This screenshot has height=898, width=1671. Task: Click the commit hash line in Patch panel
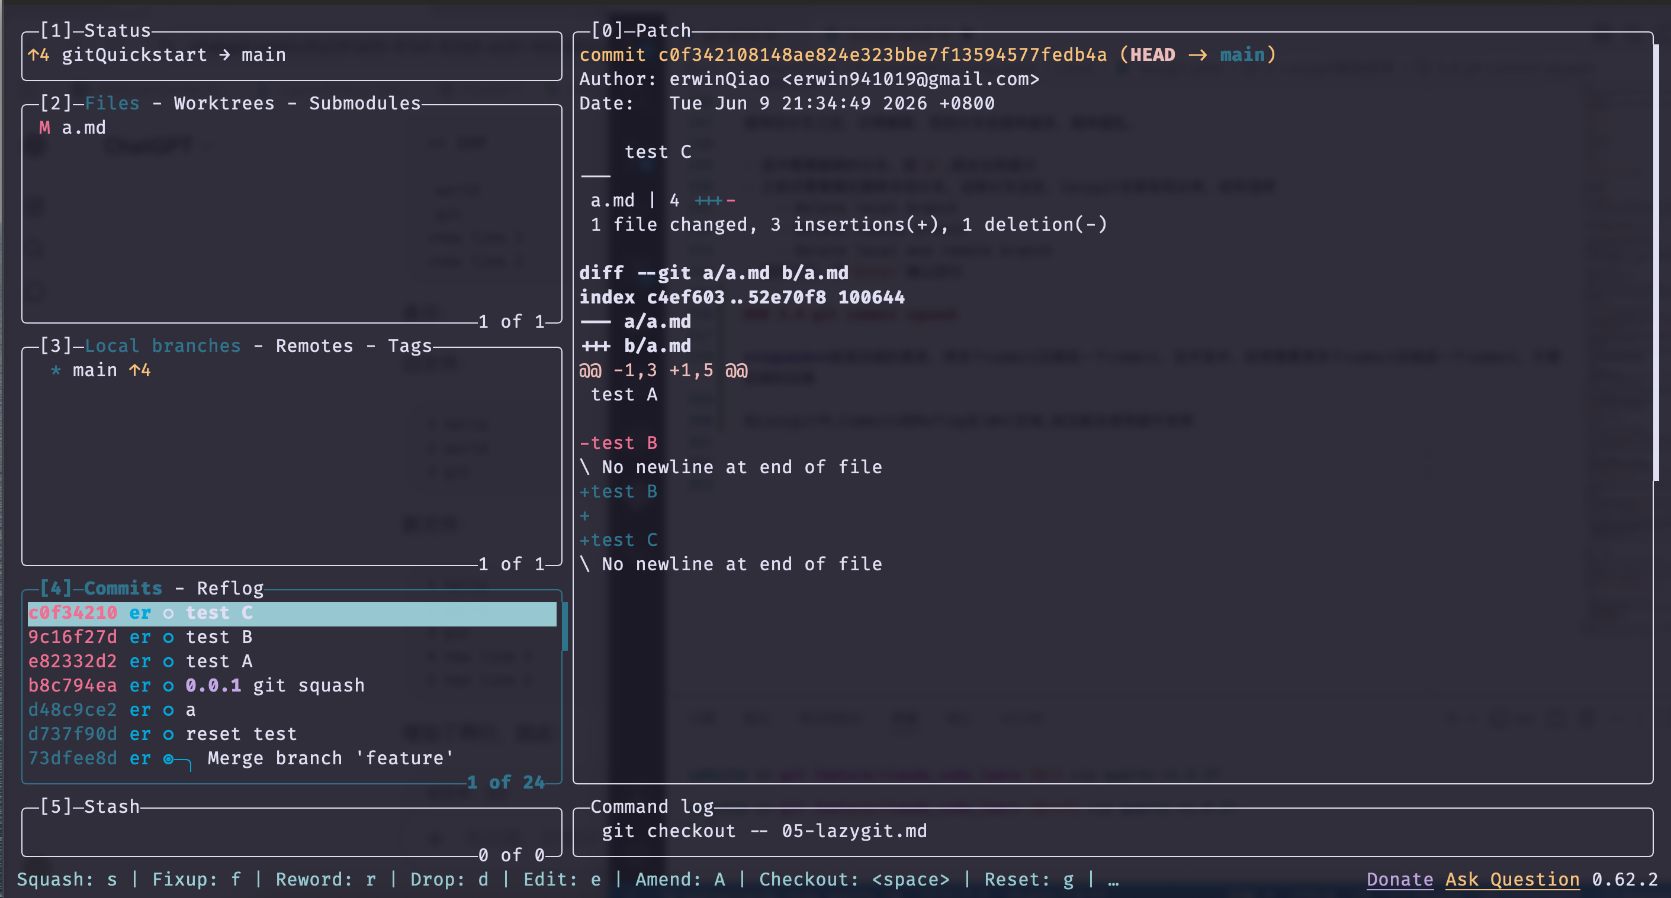coord(928,54)
